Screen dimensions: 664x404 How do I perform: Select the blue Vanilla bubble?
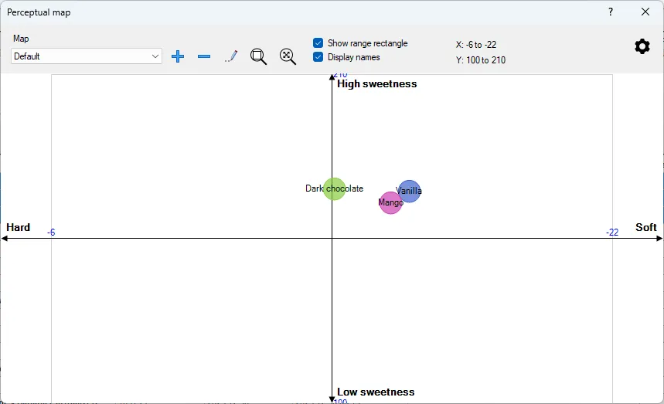410,192
